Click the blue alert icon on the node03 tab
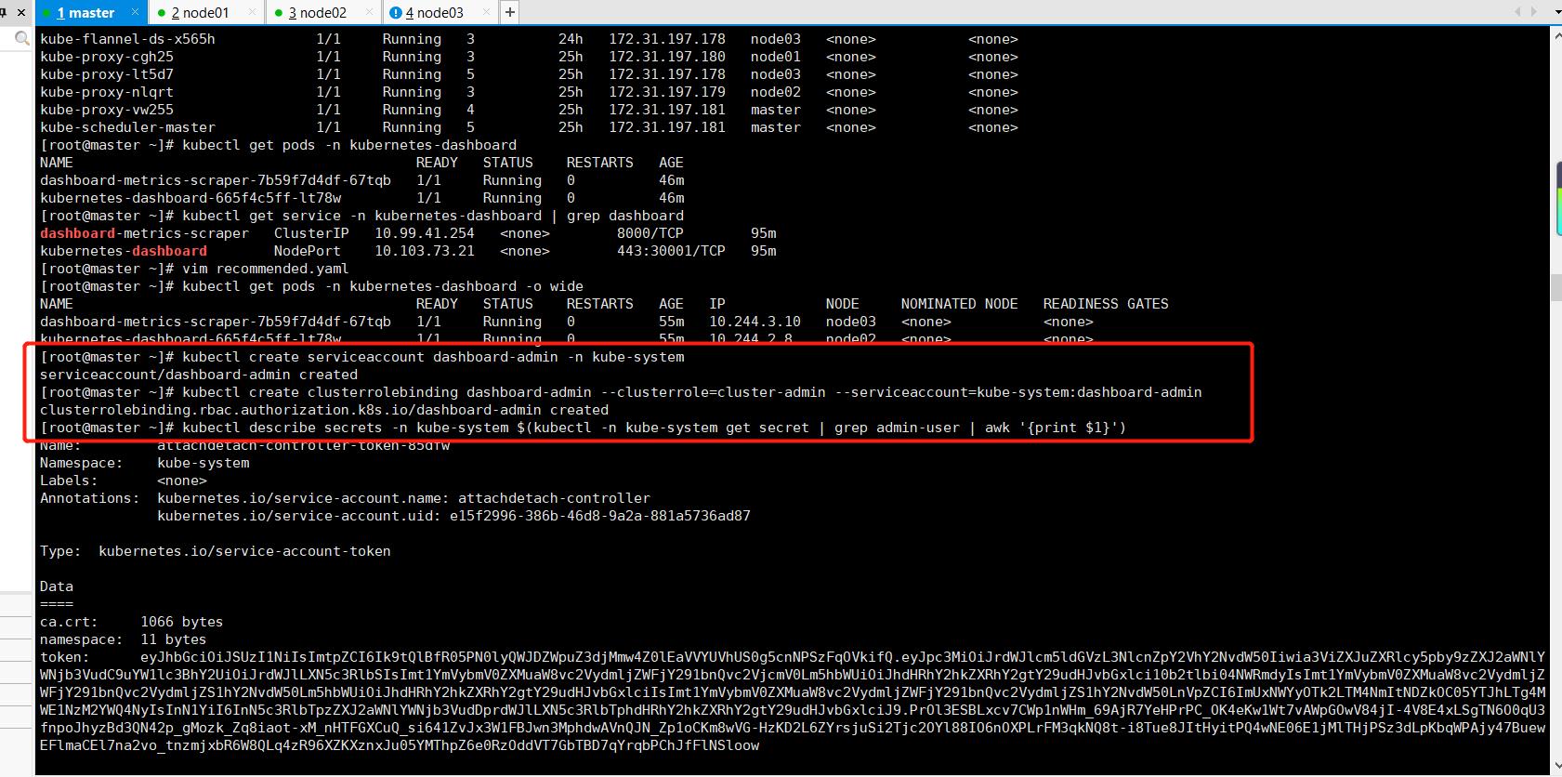Image resolution: width=1562 pixels, height=777 pixels. click(x=396, y=13)
